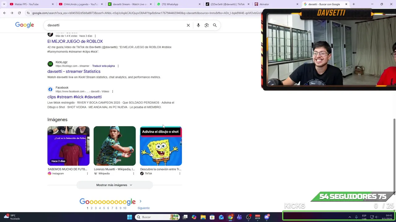Open Voicemeeter from the taskbar
This screenshot has height=222, width=396.
257,217
